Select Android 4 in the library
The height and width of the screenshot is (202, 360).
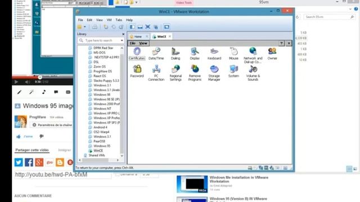point(100,127)
